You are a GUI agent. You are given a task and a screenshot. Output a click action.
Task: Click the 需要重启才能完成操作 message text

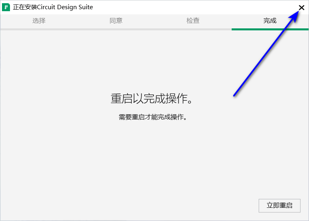153,117
